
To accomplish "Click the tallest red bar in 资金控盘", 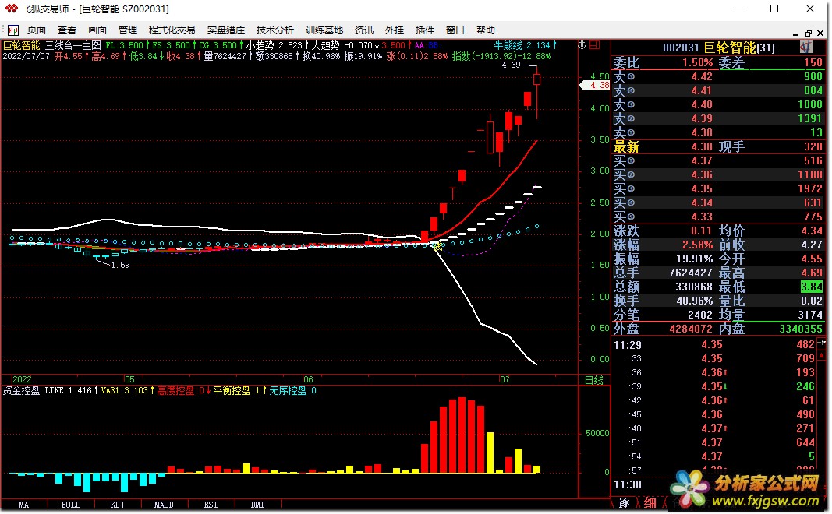I will point(462,435).
